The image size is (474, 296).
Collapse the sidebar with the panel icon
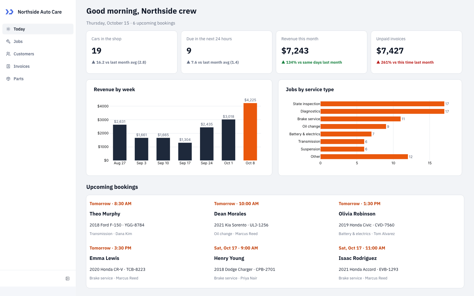(68, 279)
